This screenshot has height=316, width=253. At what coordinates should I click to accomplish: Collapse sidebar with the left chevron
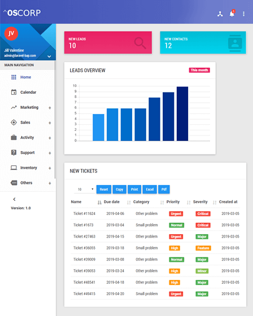pos(14,199)
